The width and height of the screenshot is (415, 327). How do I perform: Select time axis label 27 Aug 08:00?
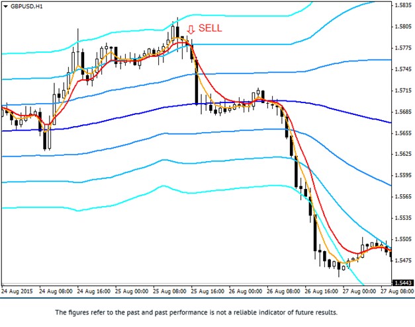tap(397, 291)
